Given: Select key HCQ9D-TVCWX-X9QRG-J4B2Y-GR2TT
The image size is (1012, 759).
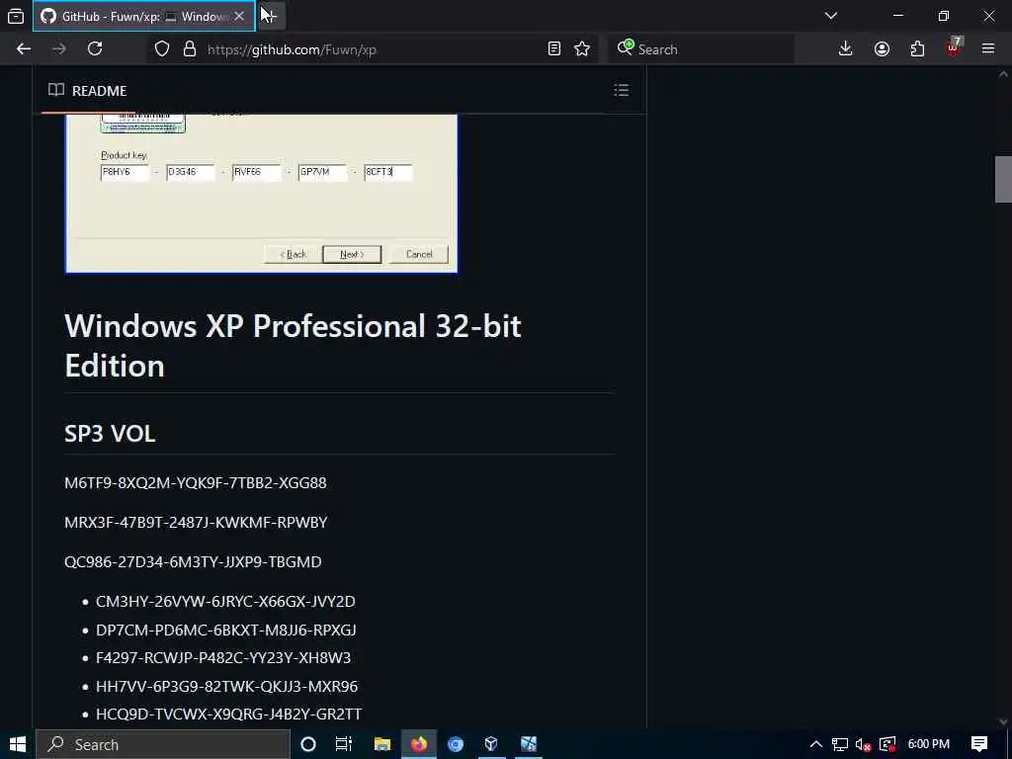Looking at the screenshot, I should point(228,714).
